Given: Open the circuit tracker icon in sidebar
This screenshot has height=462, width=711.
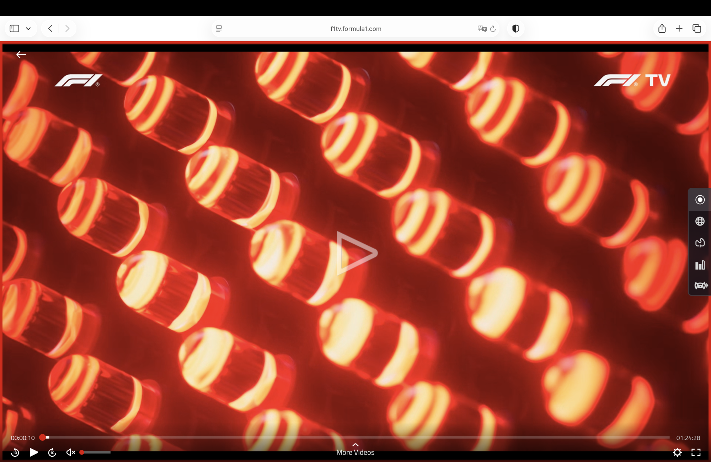Looking at the screenshot, I should [700, 243].
